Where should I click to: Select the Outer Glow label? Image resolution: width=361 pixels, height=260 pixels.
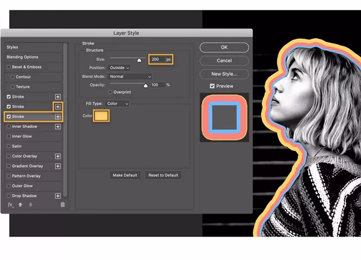coord(22,186)
